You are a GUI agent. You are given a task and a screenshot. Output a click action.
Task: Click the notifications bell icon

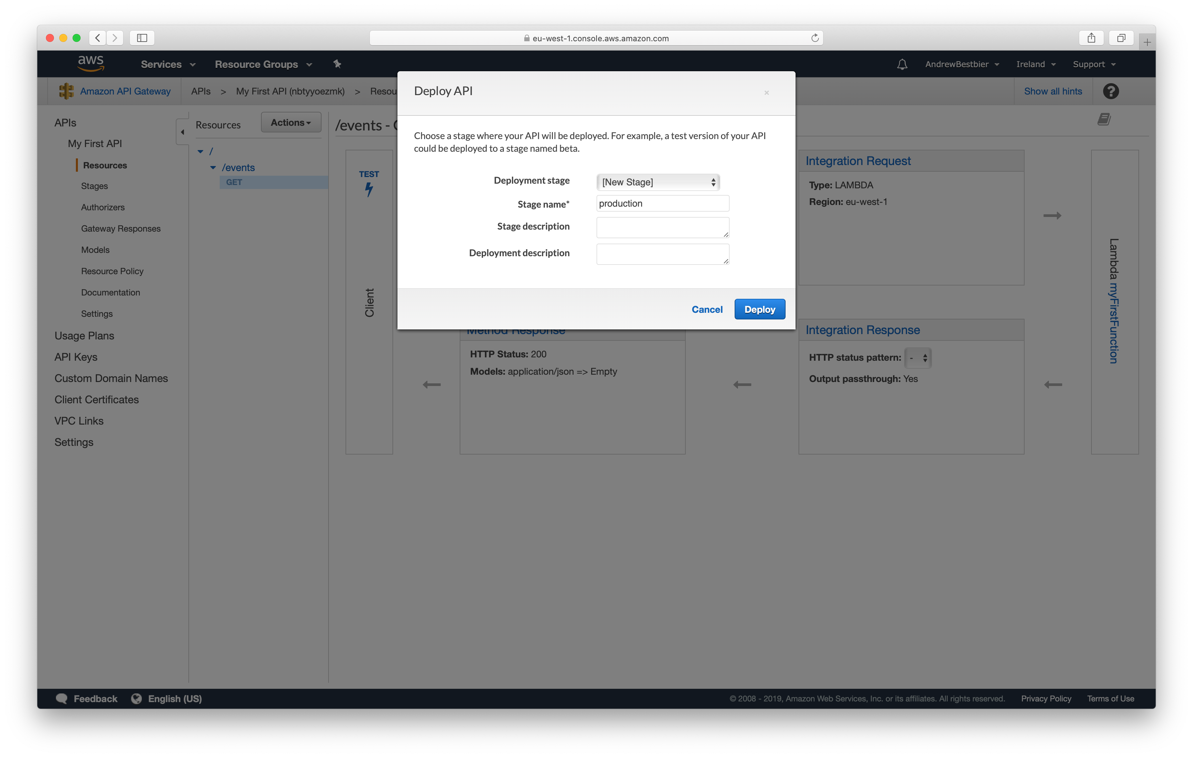tap(902, 64)
